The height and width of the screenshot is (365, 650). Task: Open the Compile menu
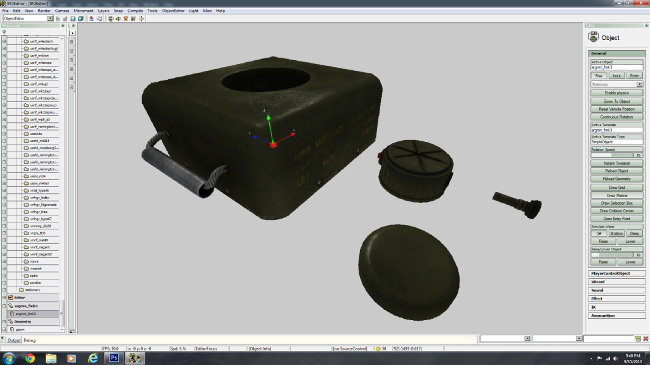click(x=135, y=11)
